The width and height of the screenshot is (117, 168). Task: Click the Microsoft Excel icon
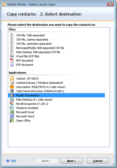12,112
